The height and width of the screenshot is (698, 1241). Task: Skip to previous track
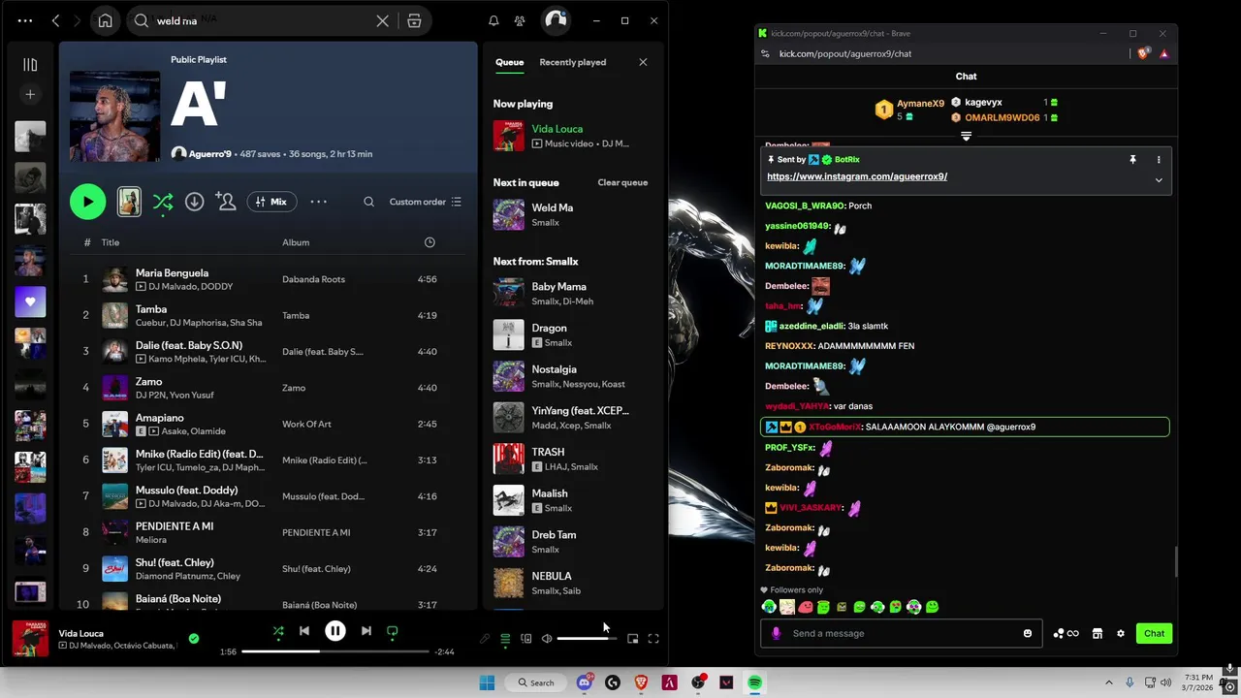coord(304,631)
